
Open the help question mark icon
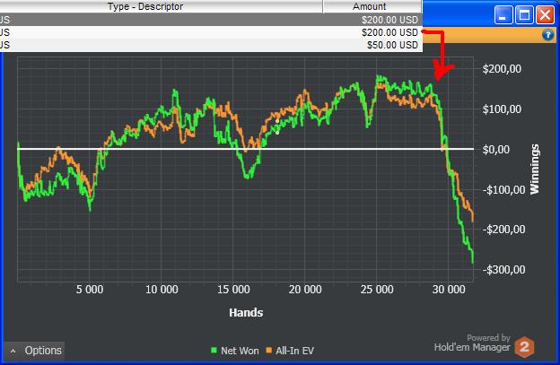547,35
